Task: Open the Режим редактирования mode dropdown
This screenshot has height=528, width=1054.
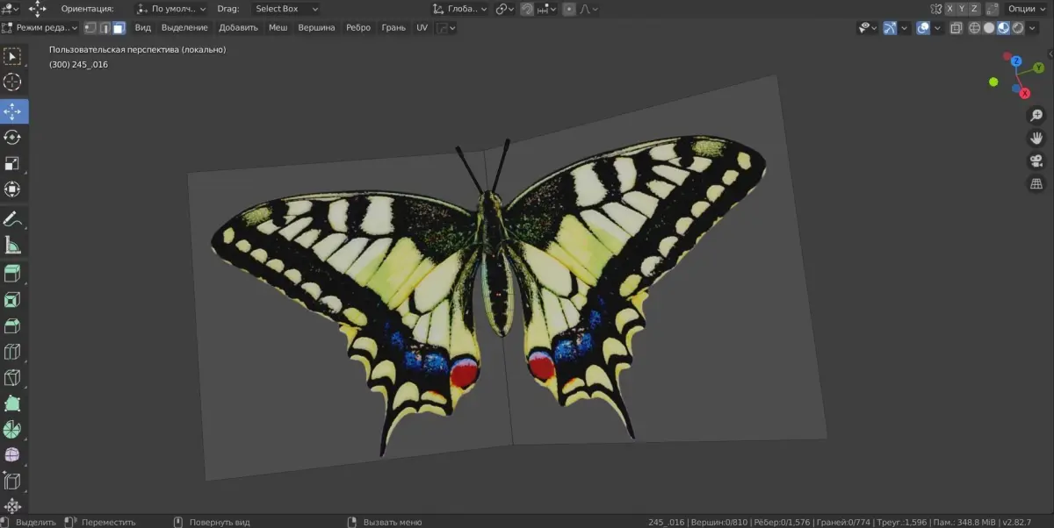Action: (x=40, y=27)
